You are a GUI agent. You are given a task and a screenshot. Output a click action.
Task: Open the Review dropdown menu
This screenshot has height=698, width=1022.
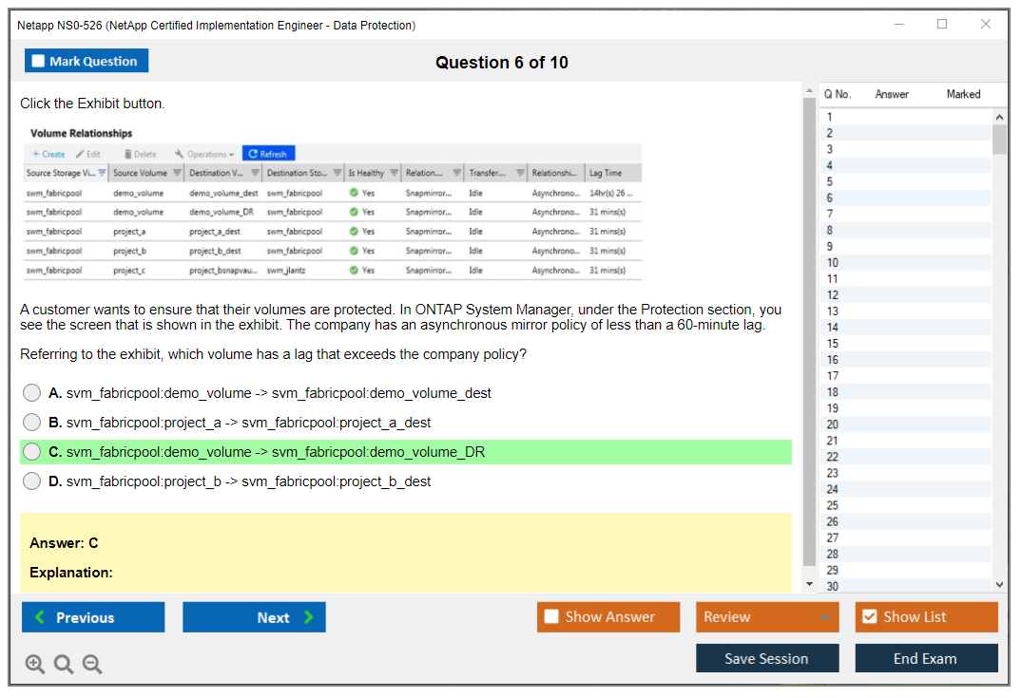[766, 617]
